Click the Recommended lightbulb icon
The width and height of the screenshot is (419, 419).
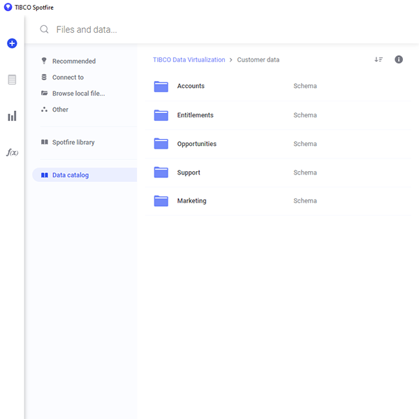point(44,61)
